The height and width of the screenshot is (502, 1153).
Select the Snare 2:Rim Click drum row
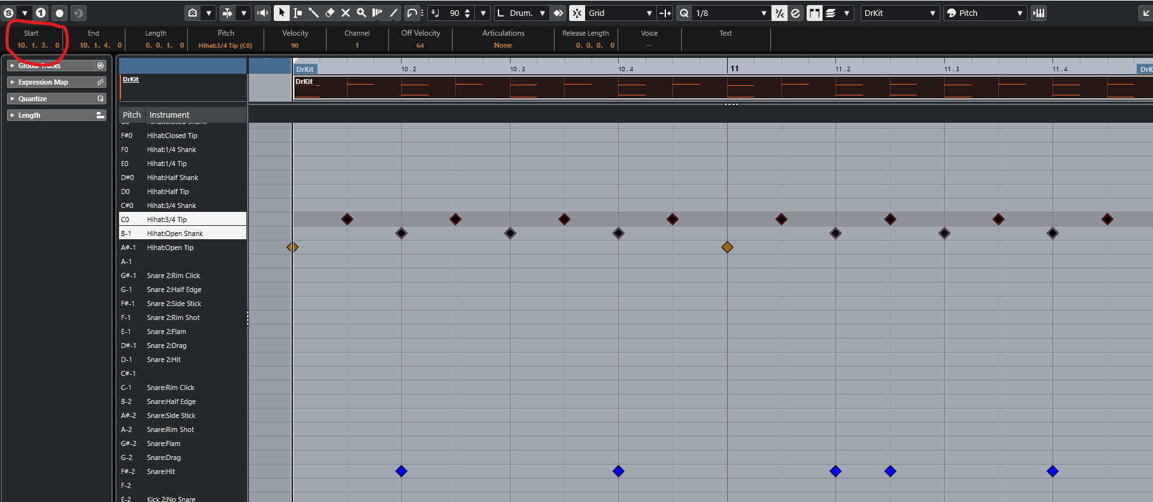click(x=183, y=275)
